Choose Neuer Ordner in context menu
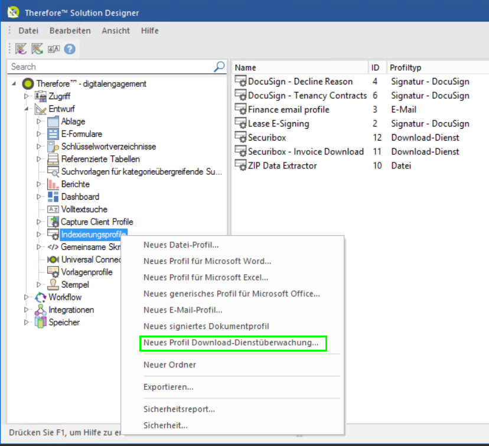The image size is (489, 446). point(233,364)
